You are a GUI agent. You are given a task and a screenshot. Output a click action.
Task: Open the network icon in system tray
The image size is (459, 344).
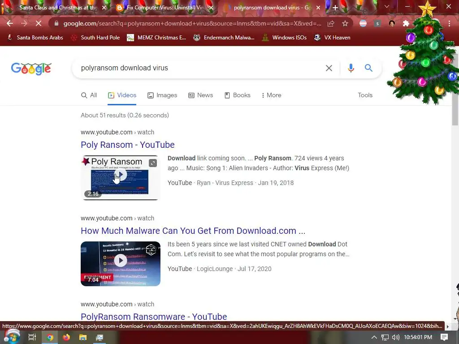[x=385, y=337]
